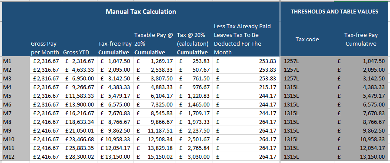Select the M1 Gross Pay per Month cell
The image size is (390, 163).
tap(46, 61)
